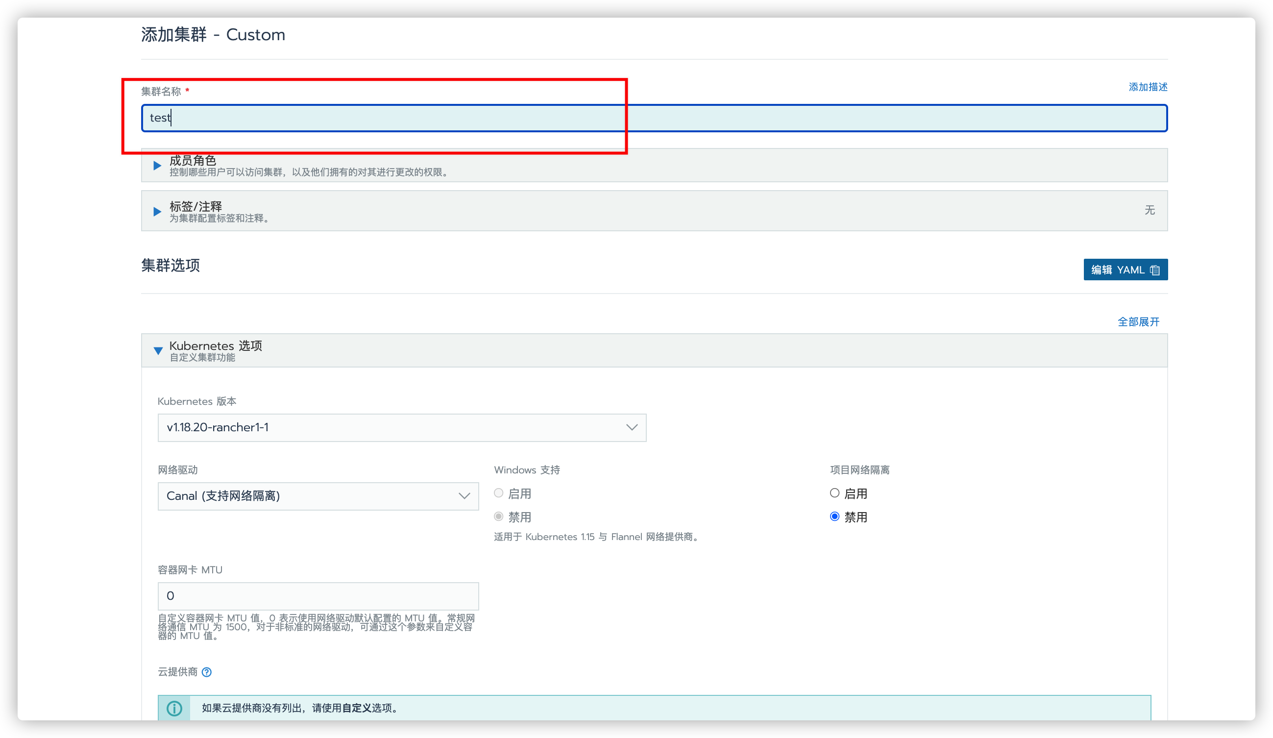Expand the 标签/注释 section
The height and width of the screenshot is (738, 1273).
(654, 211)
